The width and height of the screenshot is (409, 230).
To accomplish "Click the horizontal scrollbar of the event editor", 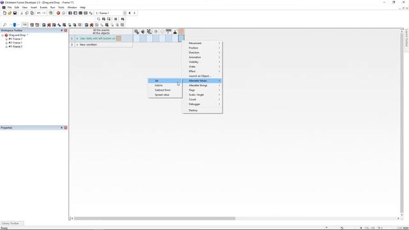I will pyautogui.click(x=155, y=218).
